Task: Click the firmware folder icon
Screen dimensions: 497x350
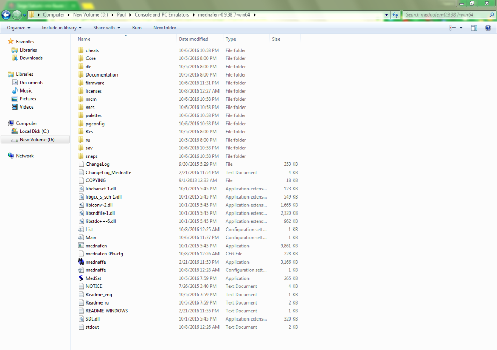Action: point(81,83)
